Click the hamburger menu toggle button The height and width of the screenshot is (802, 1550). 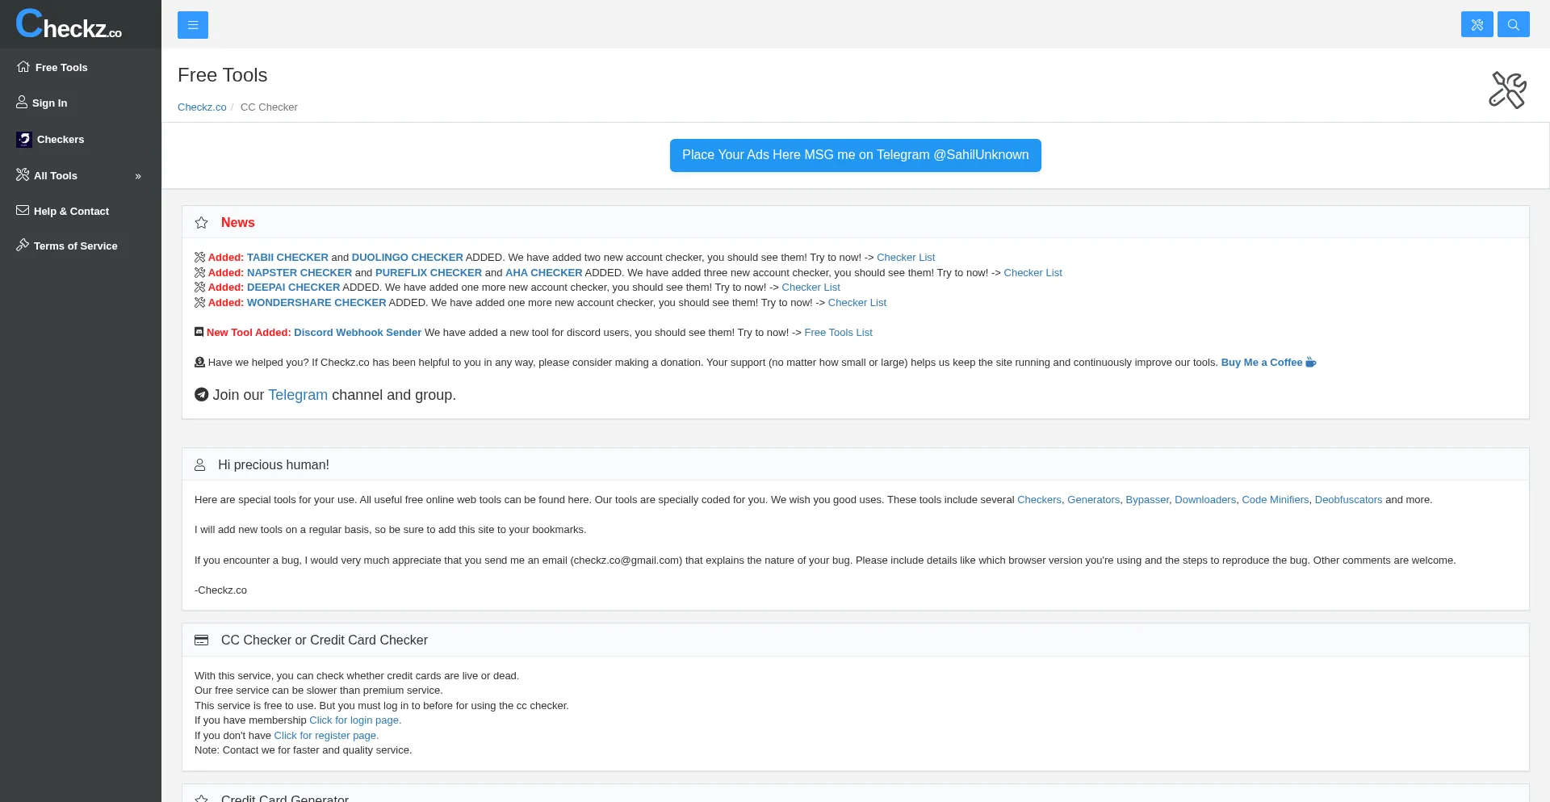pos(193,25)
